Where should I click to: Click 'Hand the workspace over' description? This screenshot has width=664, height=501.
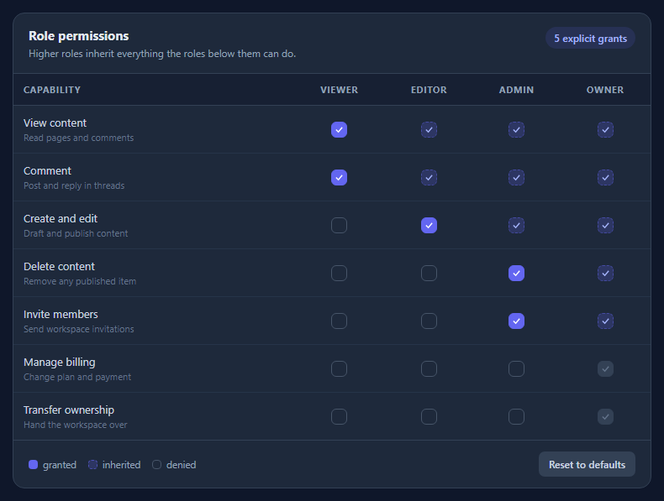click(x=75, y=425)
